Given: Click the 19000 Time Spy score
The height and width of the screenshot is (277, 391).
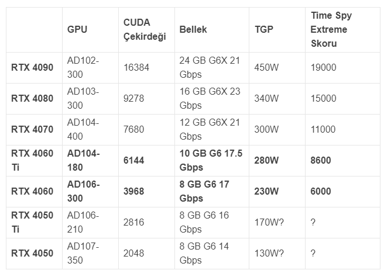Looking at the screenshot, I should (x=324, y=67).
